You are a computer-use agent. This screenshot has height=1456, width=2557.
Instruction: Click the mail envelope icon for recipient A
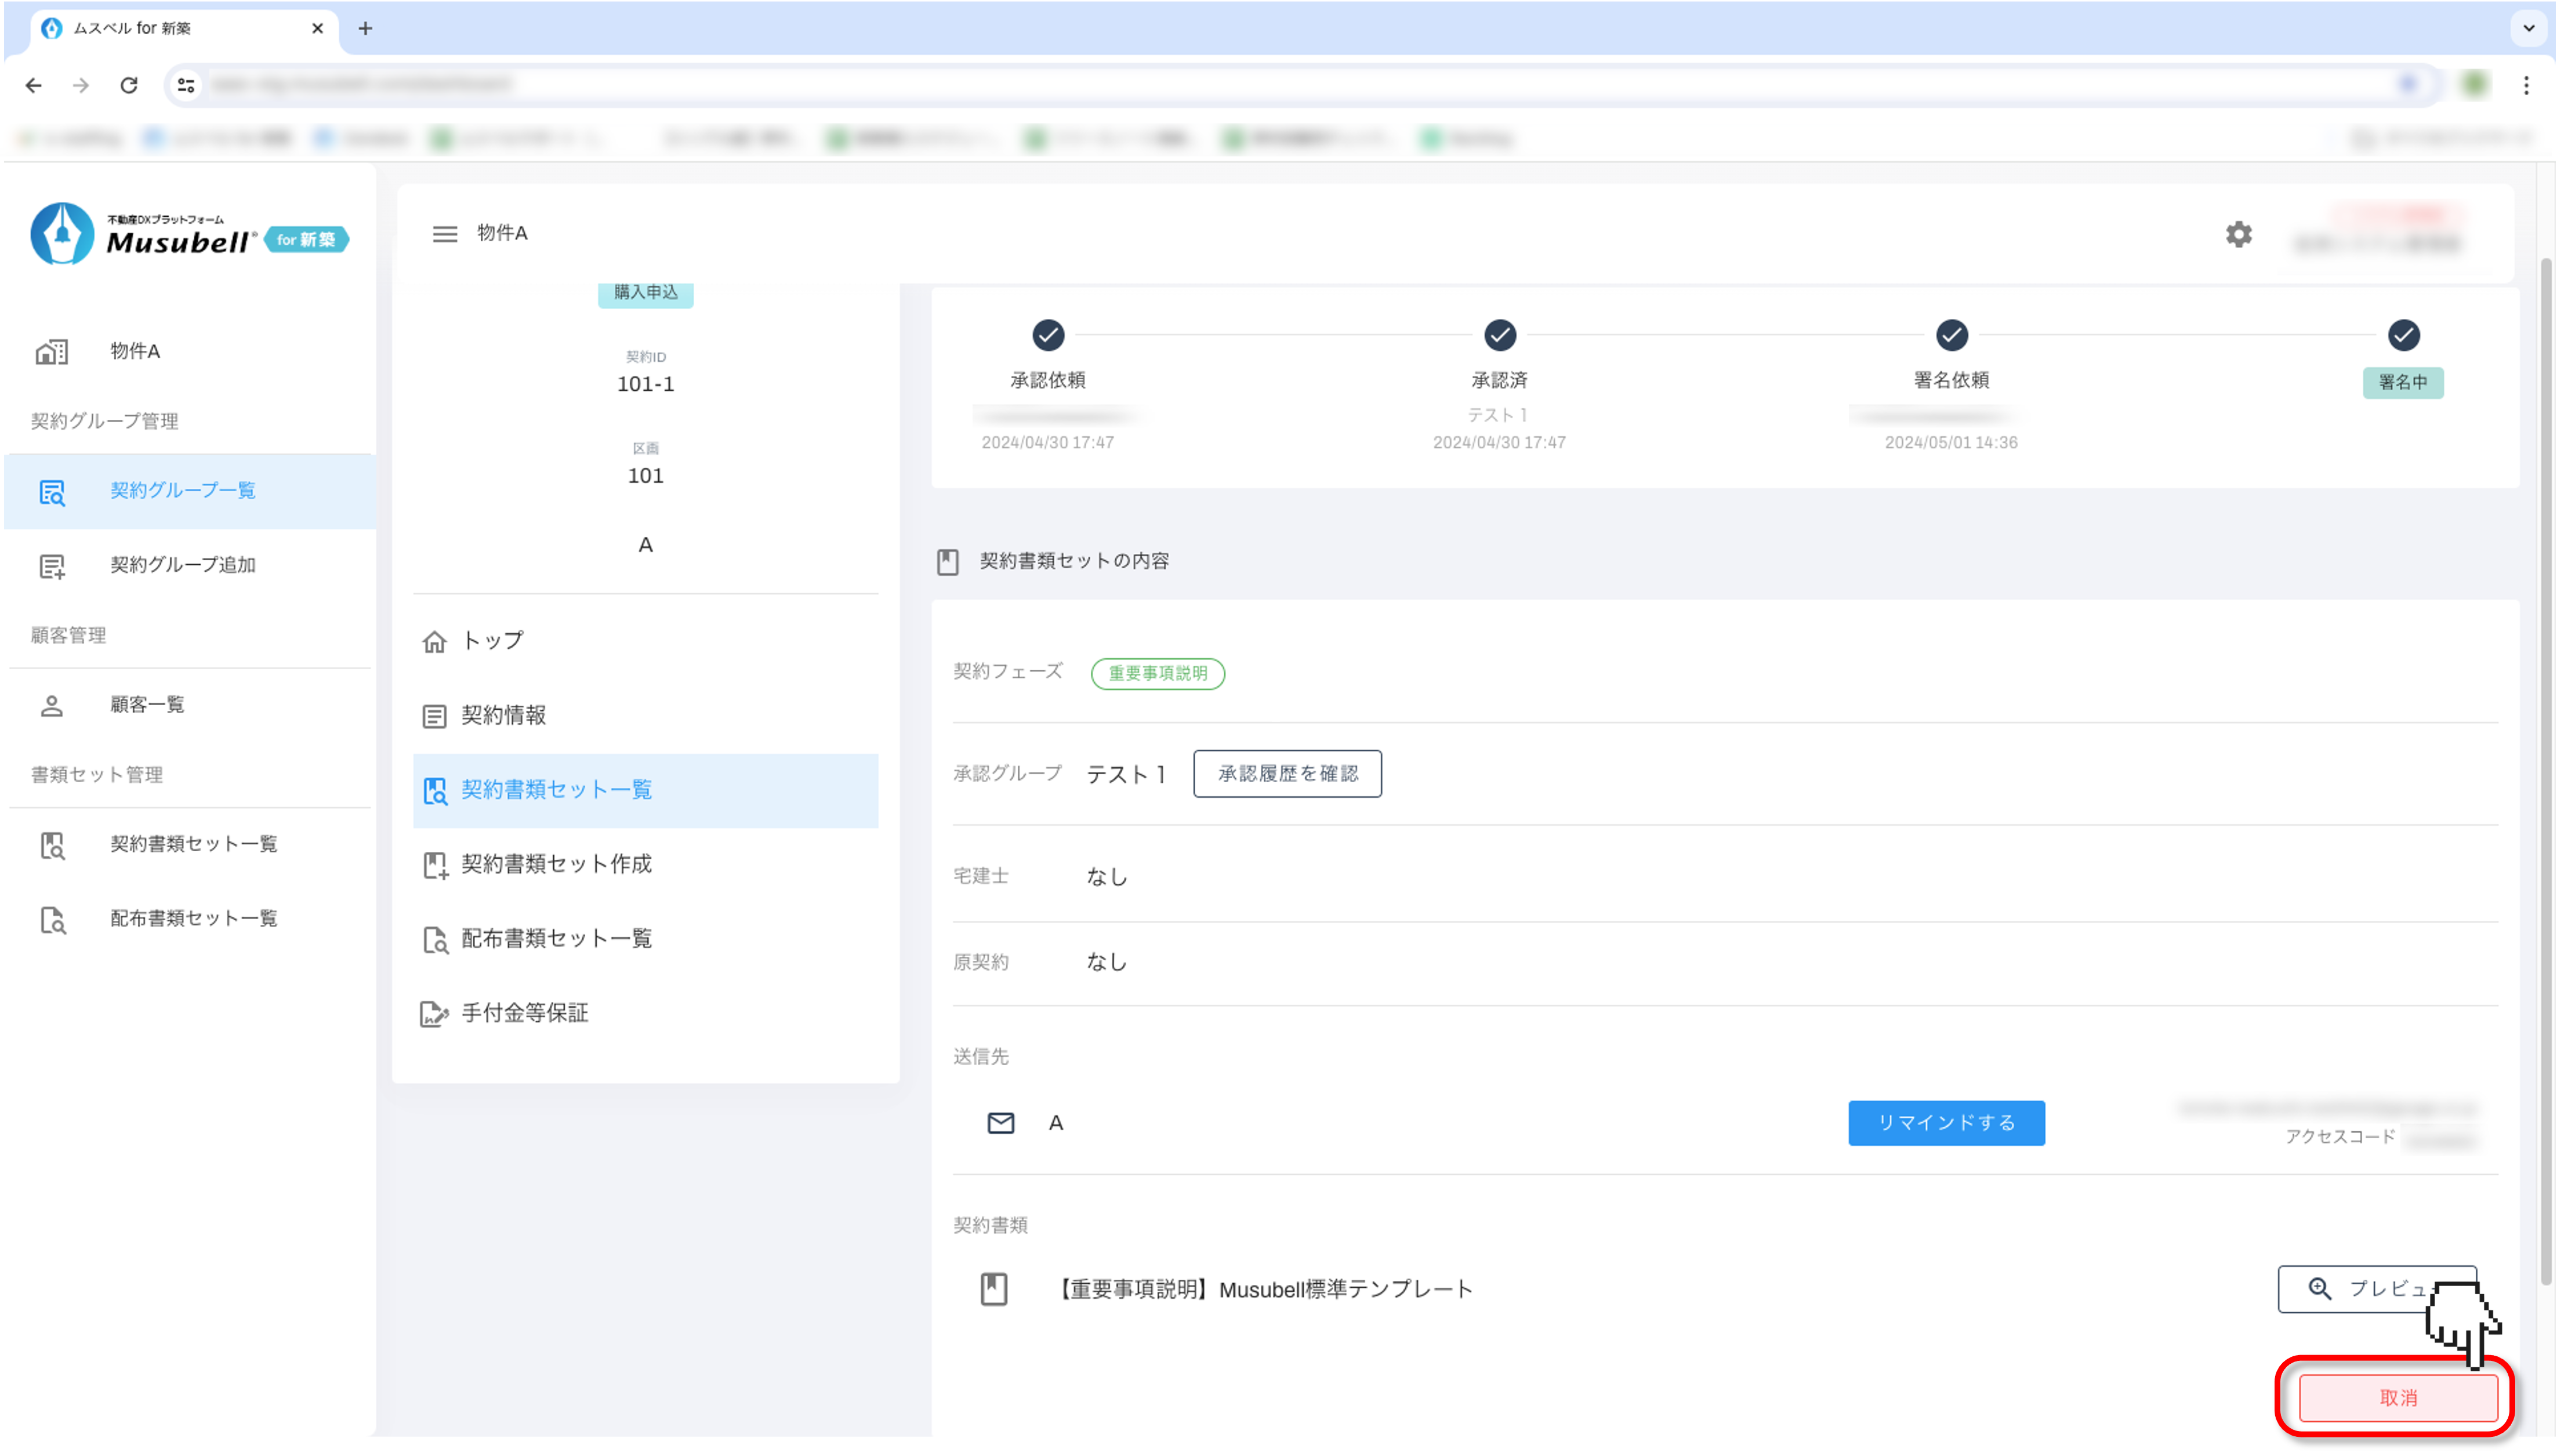(1000, 1123)
